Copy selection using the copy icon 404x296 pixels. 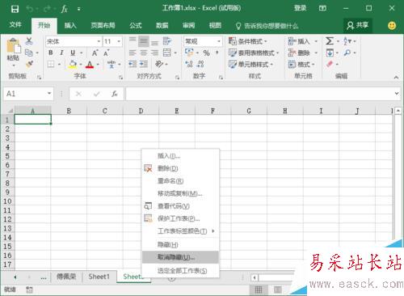coord(29,53)
